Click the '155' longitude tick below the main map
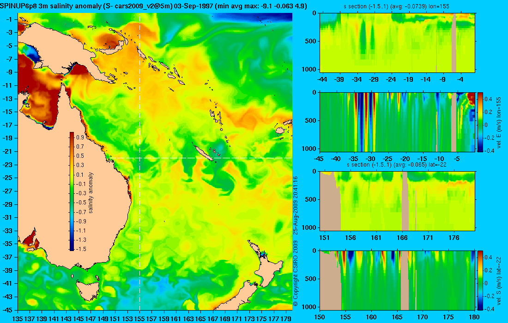 pyautogui.click(x=139, y=319)
